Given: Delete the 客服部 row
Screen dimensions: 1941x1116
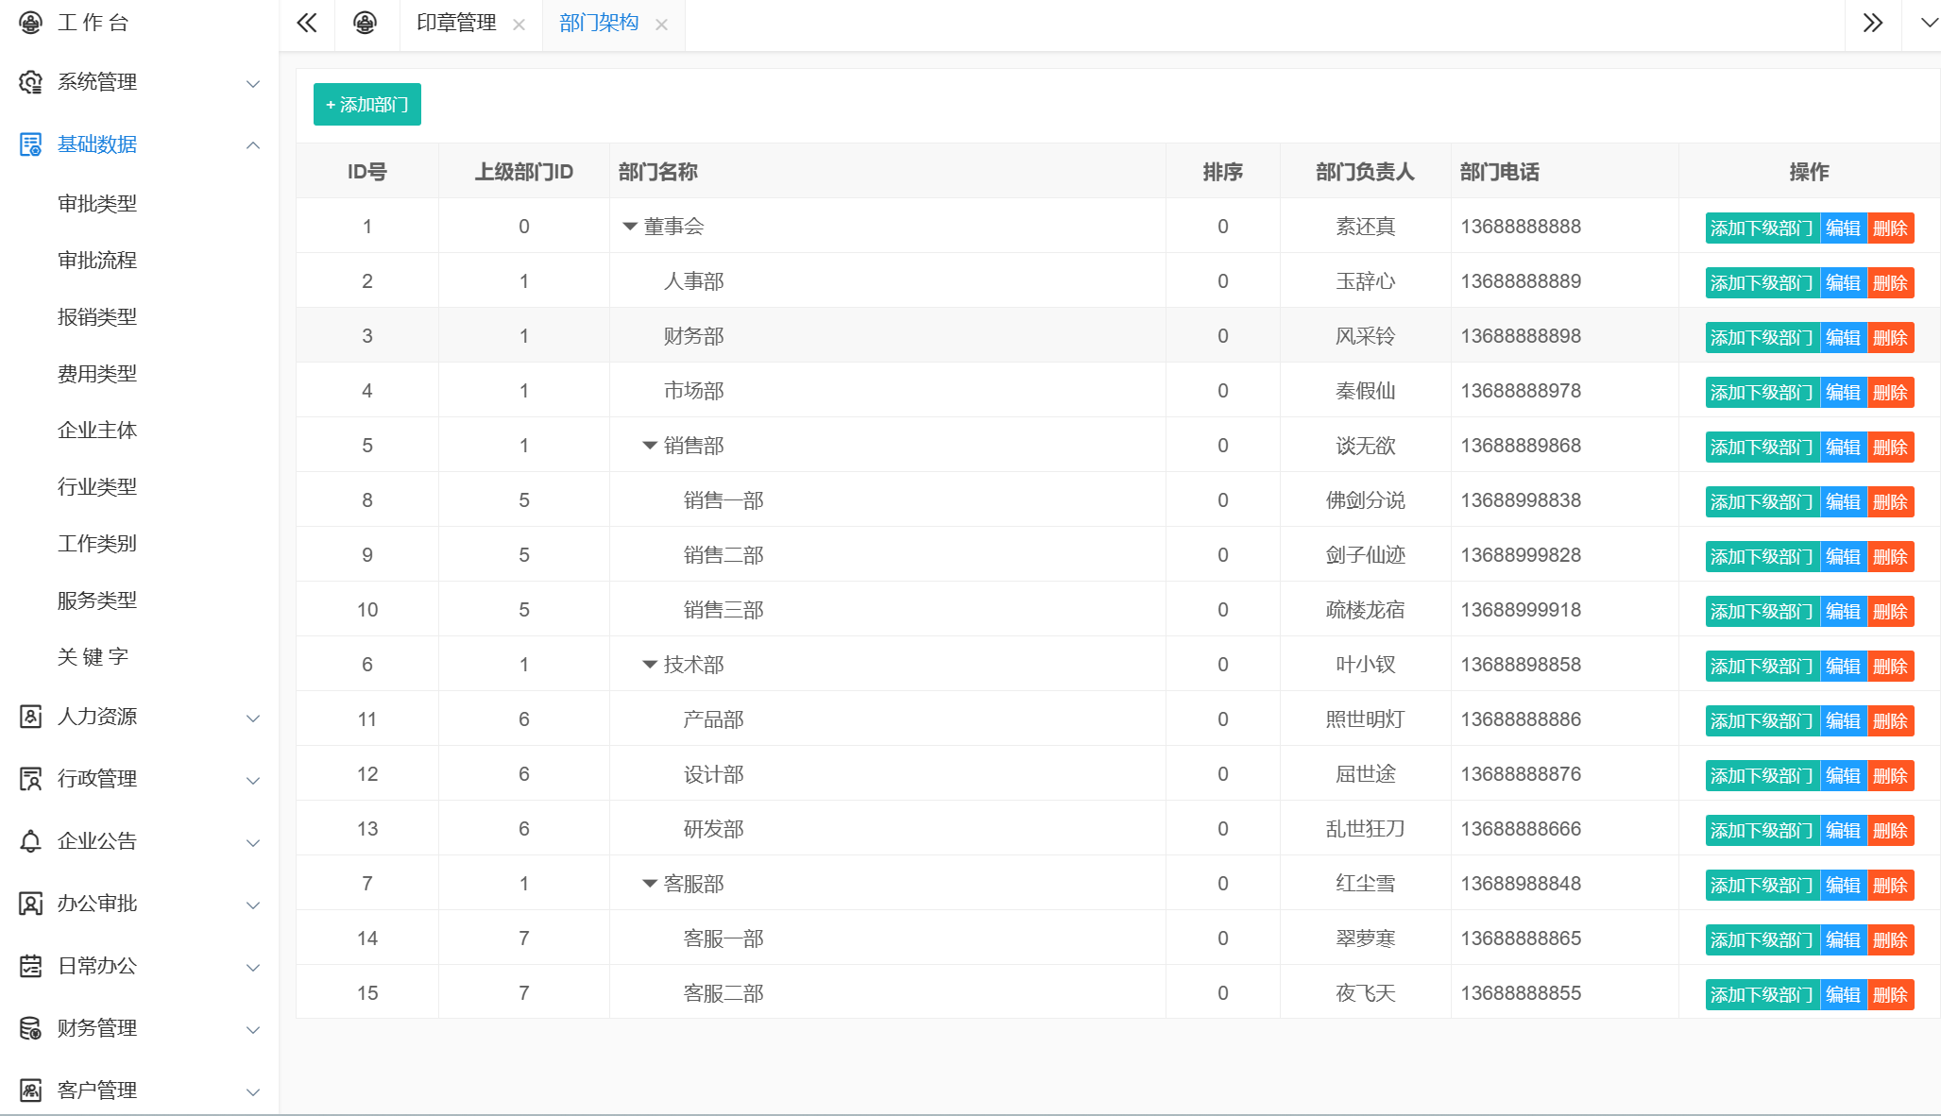Looking at the screenshot, I should coord(1891,886).
